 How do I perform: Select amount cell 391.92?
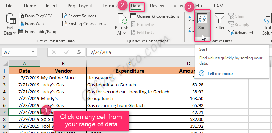pyautogui.click(x=189, y=126)
